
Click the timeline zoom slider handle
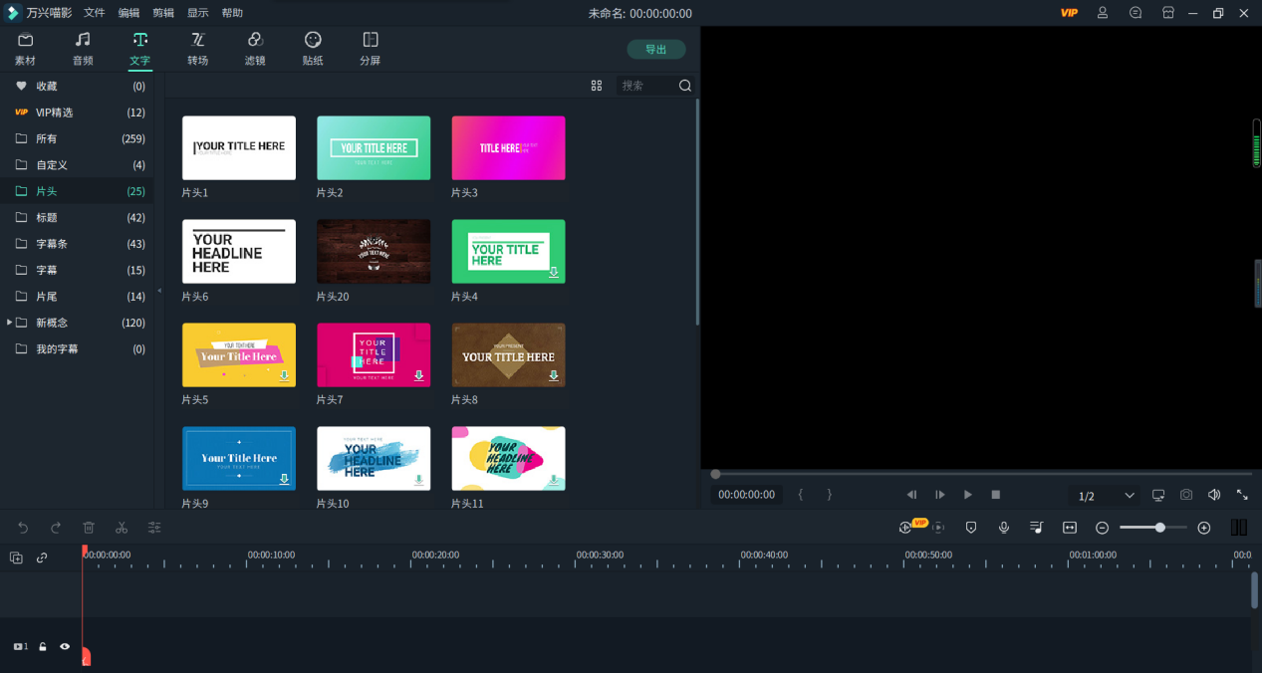coord(1159,528)
